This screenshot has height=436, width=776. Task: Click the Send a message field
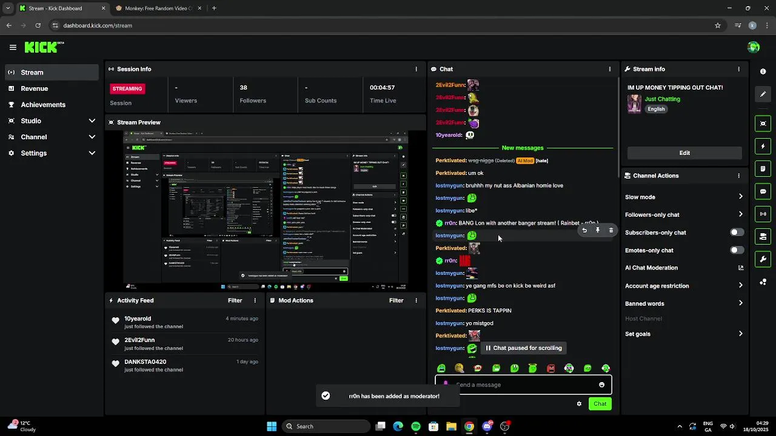coord(523,385)
